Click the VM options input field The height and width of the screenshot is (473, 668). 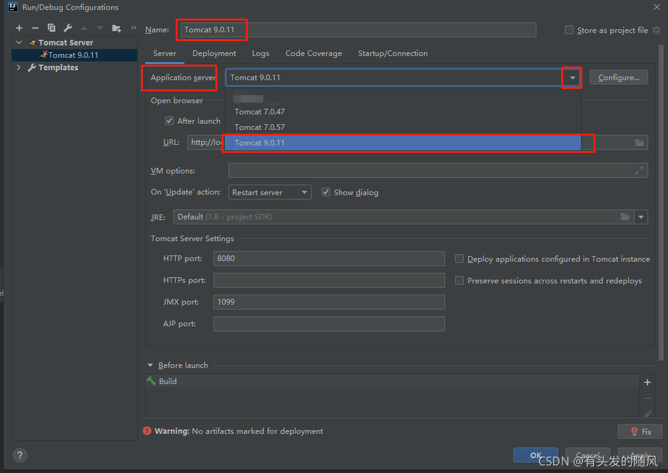pyautogui.click(x=438, y=170)
